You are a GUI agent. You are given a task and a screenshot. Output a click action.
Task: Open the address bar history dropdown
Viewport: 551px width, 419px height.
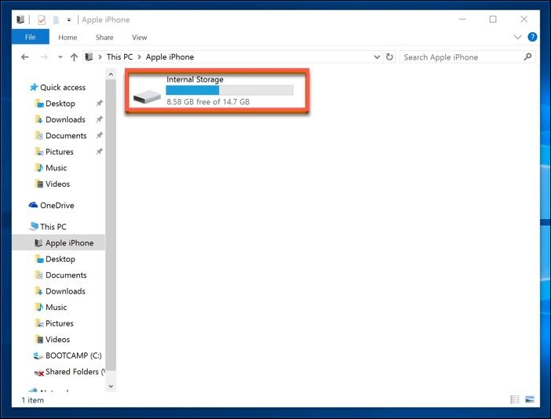pos(375,57)
